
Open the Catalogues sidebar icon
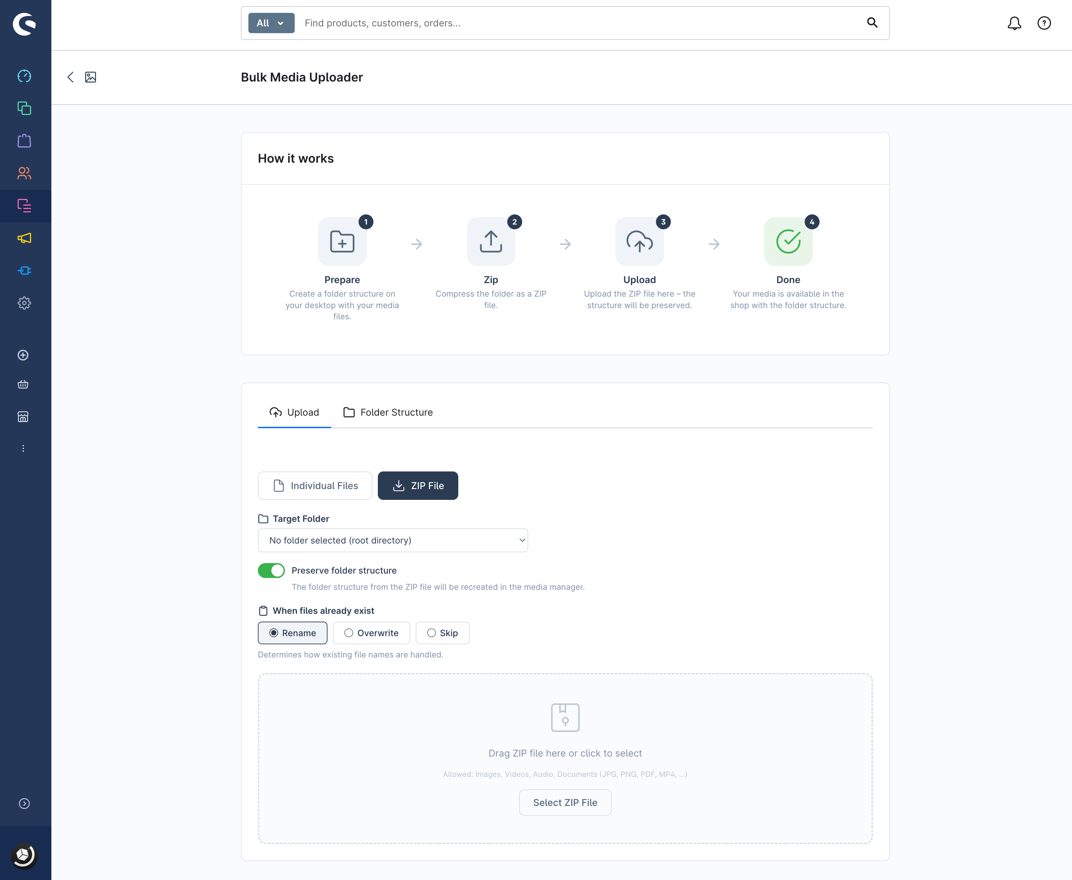pyautogui.click(x=24, y=109)
